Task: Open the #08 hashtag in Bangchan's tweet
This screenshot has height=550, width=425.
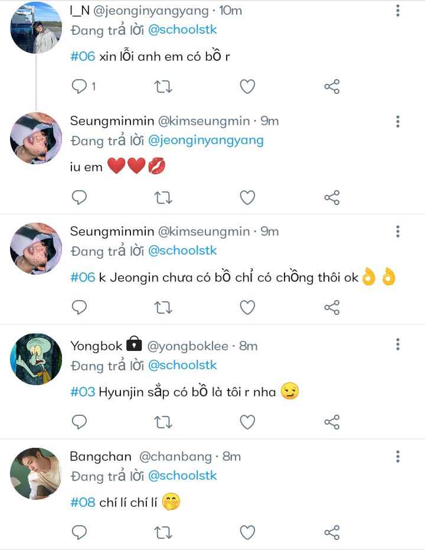Action: tap(83, 502)
